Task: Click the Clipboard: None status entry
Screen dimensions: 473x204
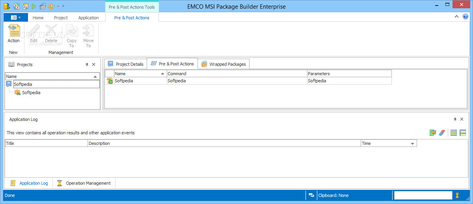Action: (x=333, y=195)
